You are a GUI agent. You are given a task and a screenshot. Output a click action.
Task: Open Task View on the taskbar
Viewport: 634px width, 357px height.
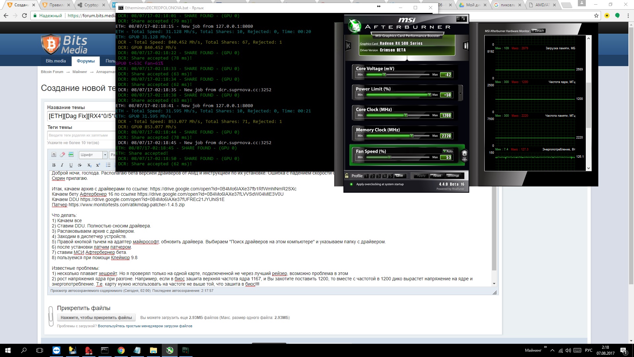(x=40, y=350)
